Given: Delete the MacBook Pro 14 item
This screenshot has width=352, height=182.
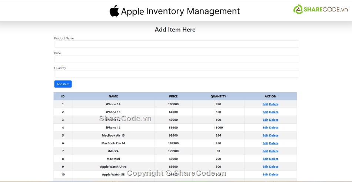Looking at the screenshot, I should pos(274,143).
